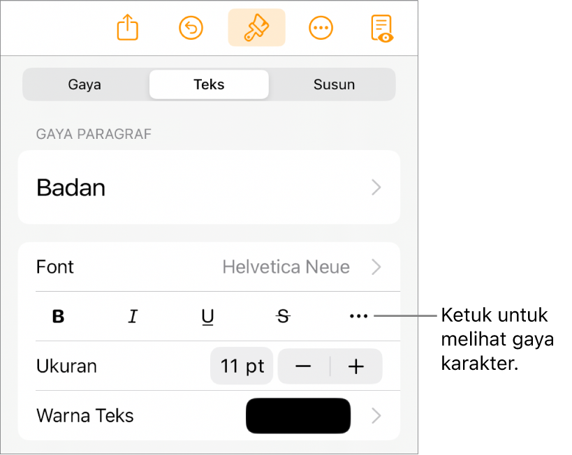Screen dimensions: 572x455
Task: Select the Teks tab
Action: [209, 84]
